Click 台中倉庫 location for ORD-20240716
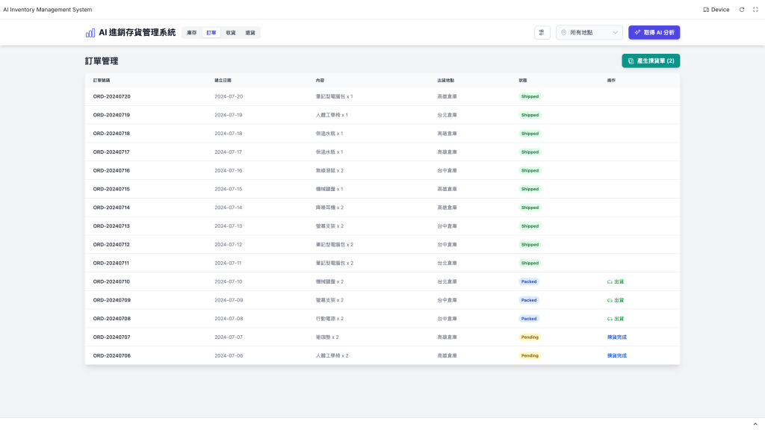The width and height of the screenshot is (765, 430). (447, 171)
